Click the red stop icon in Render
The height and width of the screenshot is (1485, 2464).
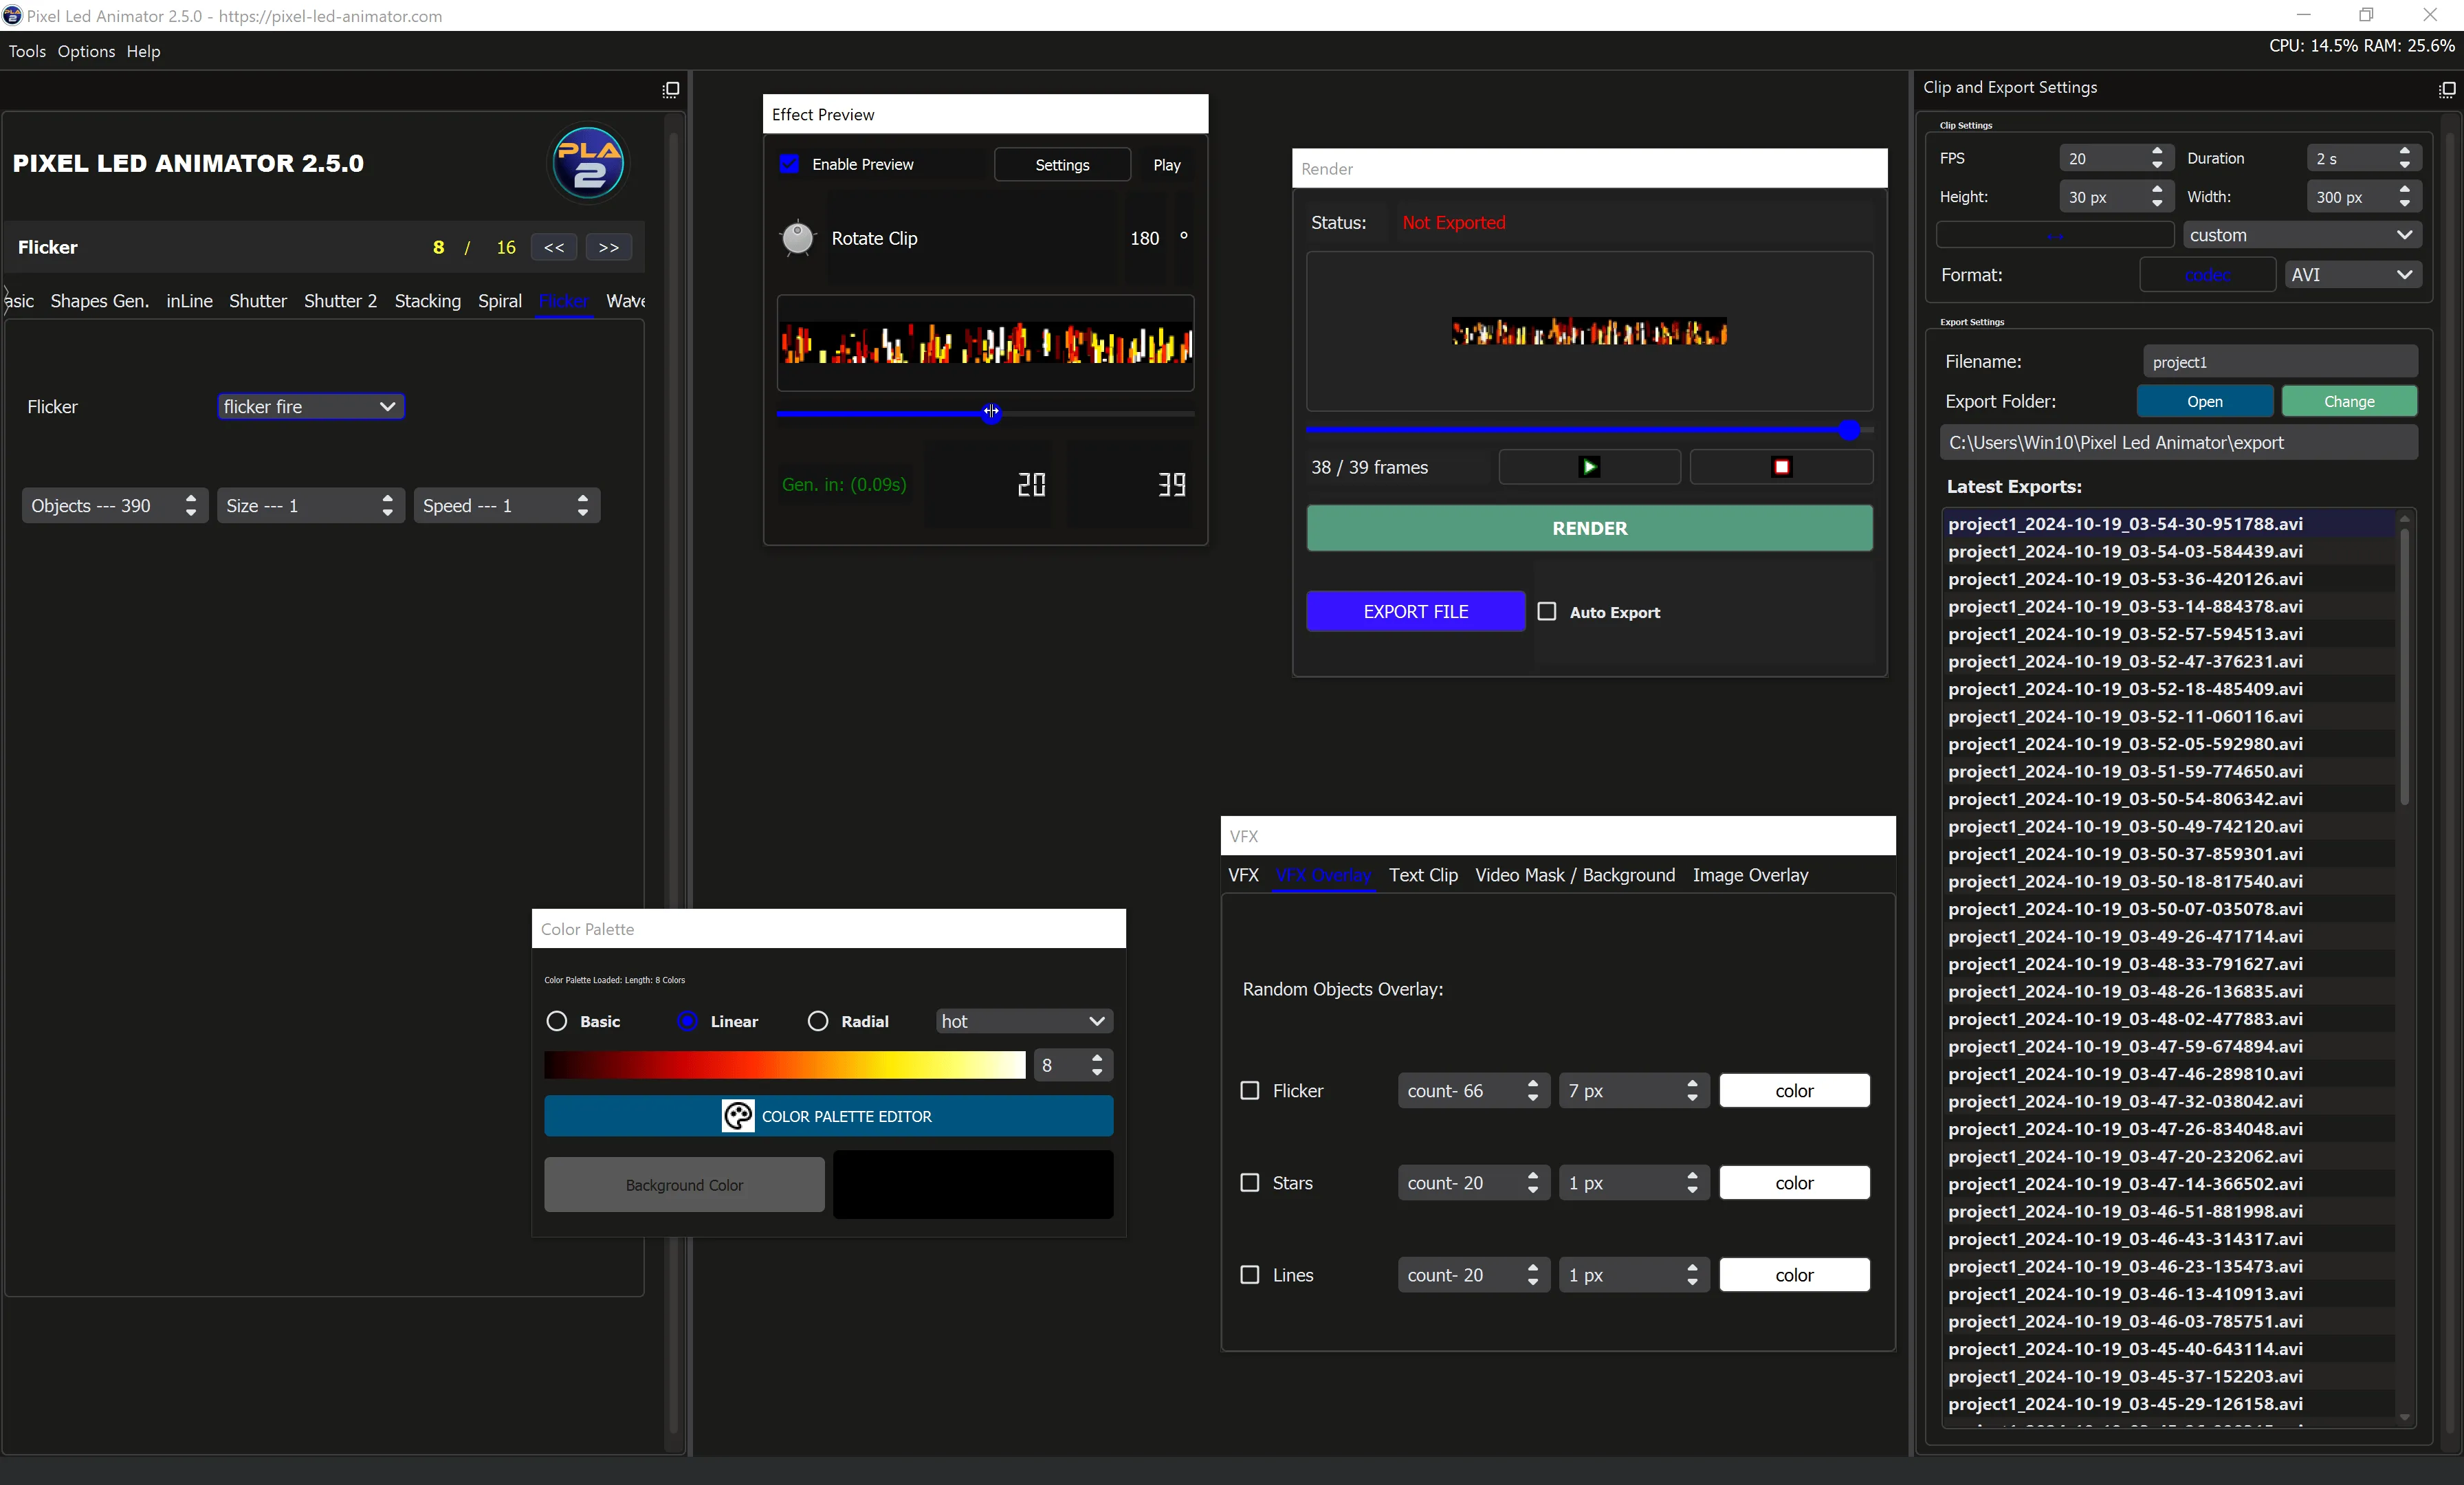click(x=1781, y=467)
